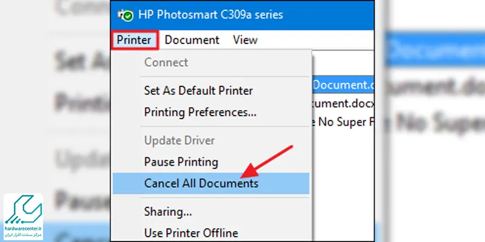Select the No Super queue entry
This screenshot has width=485, height=242.
pos(343,122)
